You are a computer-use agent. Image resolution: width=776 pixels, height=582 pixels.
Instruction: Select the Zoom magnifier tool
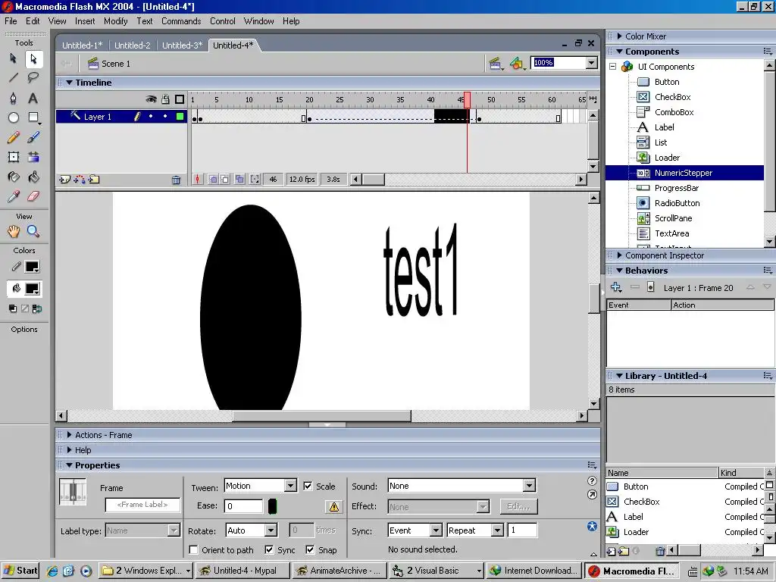(33, 231)
